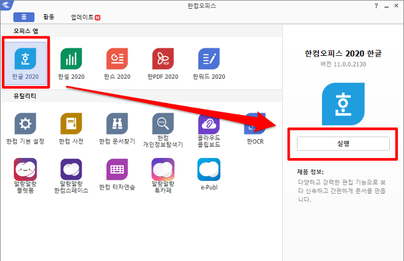
Task: Click the 제품 정보 label
Action: click(x=310, y=172)
